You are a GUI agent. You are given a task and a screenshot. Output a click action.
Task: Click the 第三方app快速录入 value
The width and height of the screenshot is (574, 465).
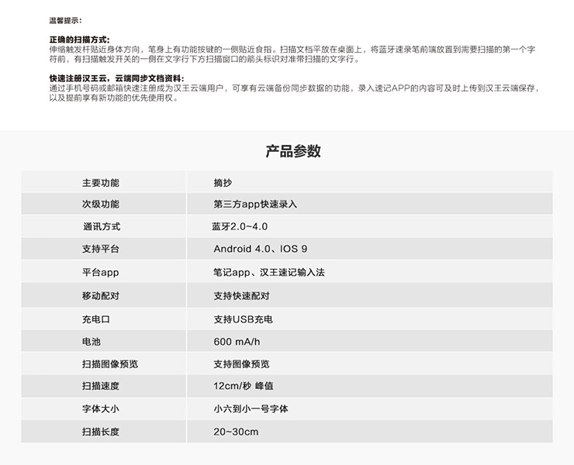click(255, 205)
